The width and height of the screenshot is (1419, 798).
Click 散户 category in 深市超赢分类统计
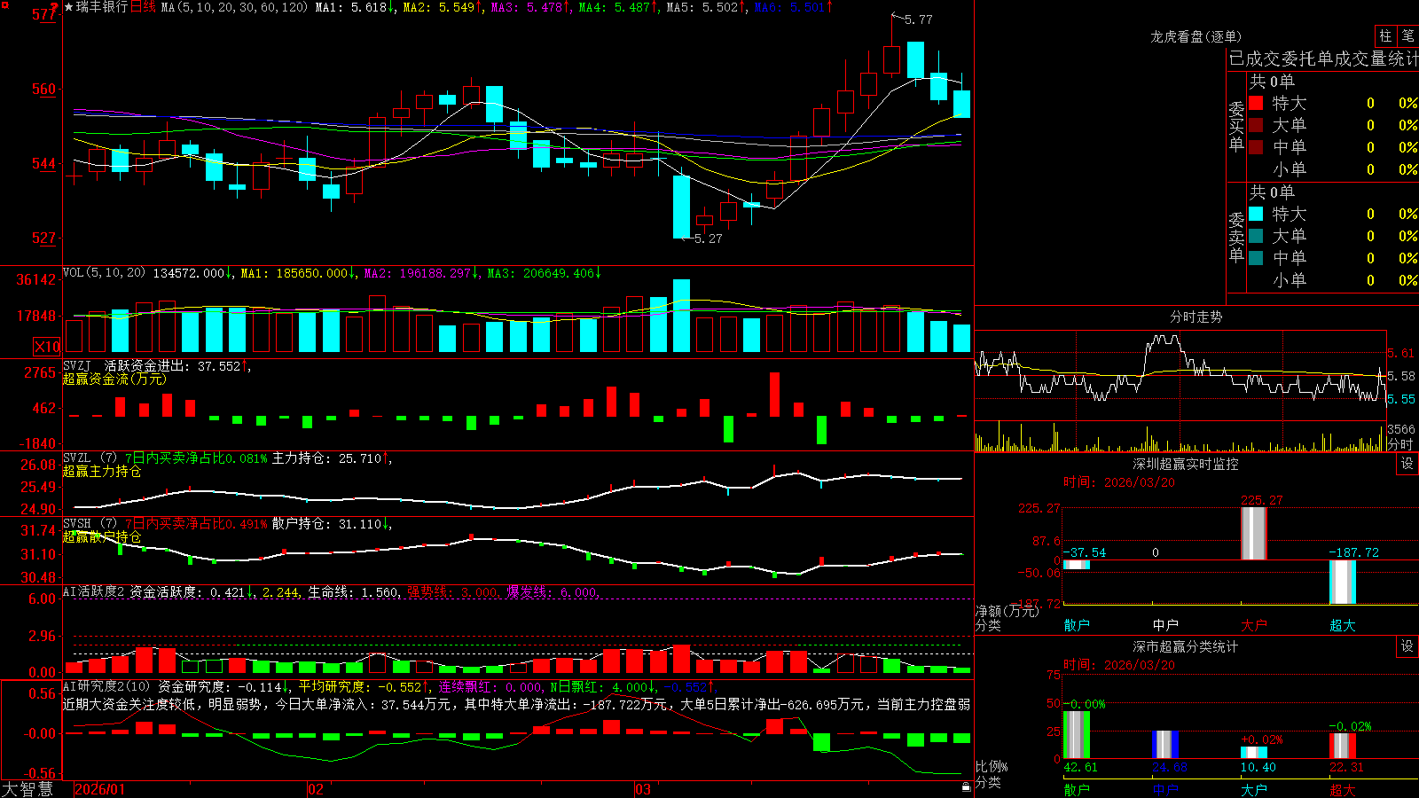(x=1077, y=789)
